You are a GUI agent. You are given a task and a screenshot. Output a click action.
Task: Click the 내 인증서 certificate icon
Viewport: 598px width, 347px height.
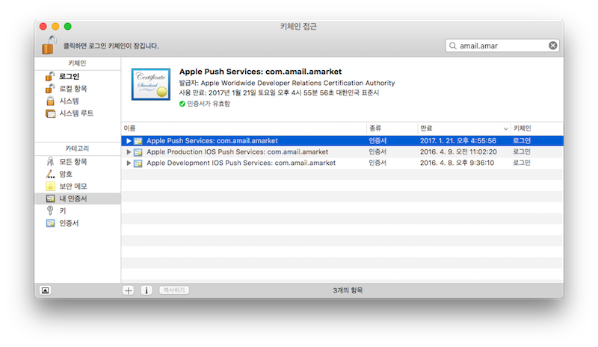click(50, 198)
